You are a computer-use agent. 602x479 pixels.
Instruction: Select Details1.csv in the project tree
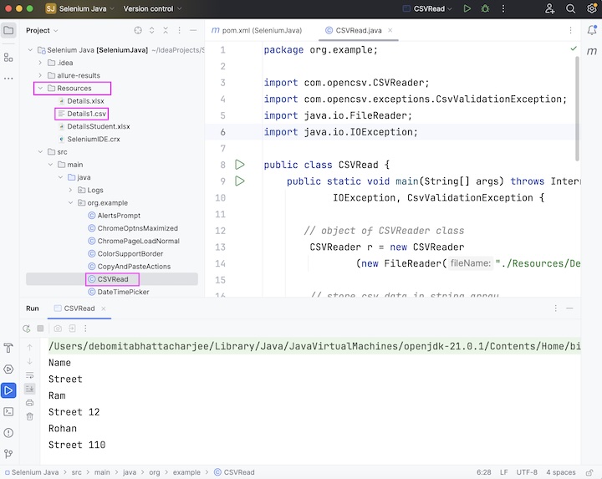[86, 114]
